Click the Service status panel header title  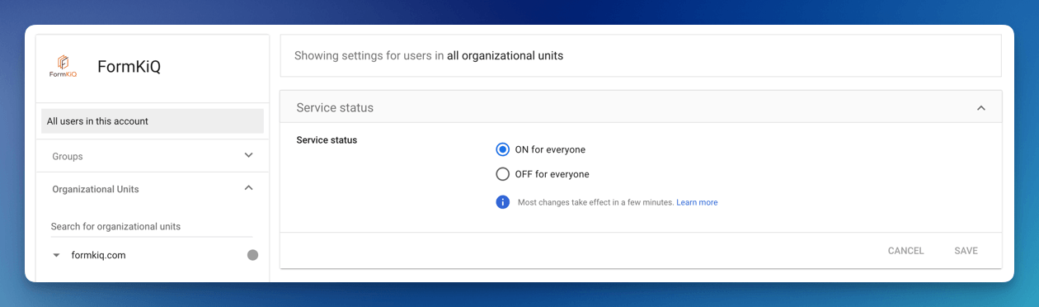335,108
